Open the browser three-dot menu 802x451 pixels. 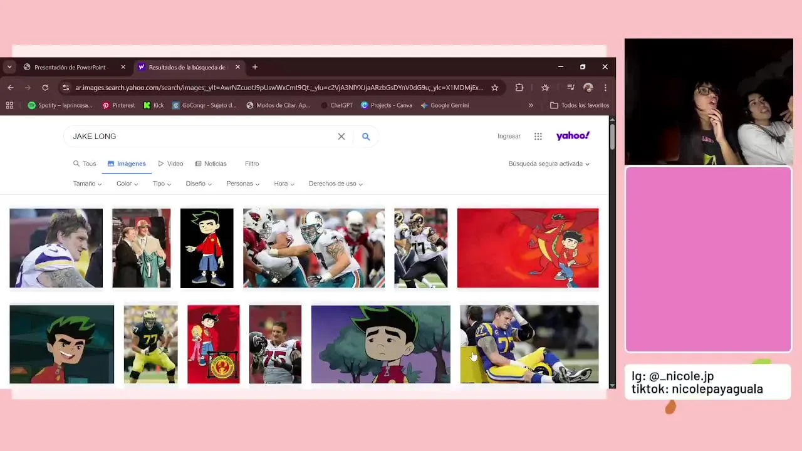point(605,88)
